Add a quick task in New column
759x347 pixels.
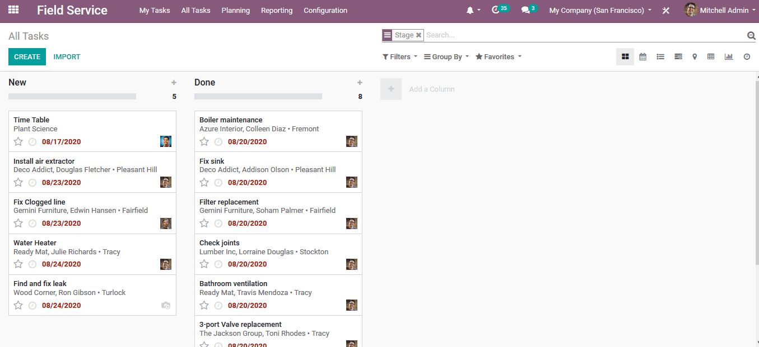point(174,83)
